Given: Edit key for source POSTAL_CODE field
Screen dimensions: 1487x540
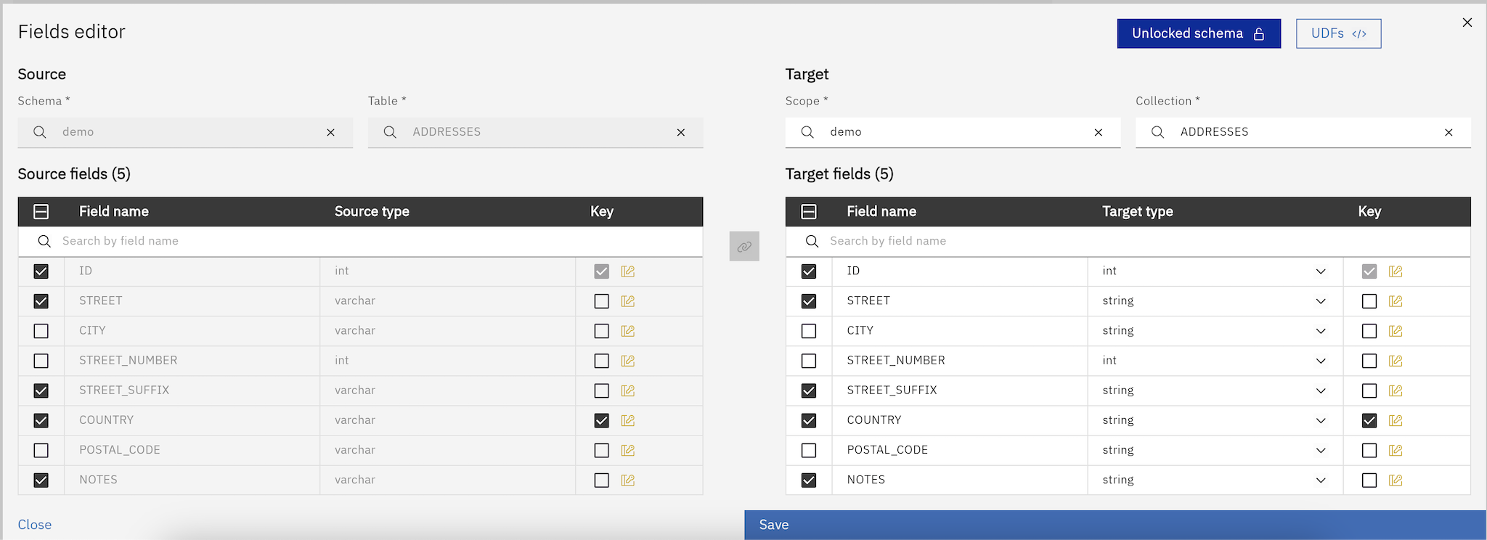Looking at the screenshot, I should (x=628, y=450).
